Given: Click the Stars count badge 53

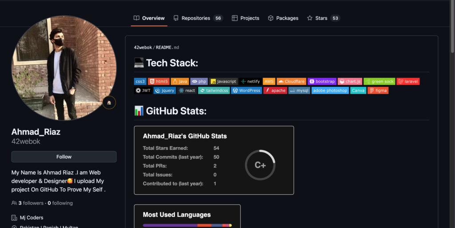Looking at the screenshot, I should coord(335,18).
